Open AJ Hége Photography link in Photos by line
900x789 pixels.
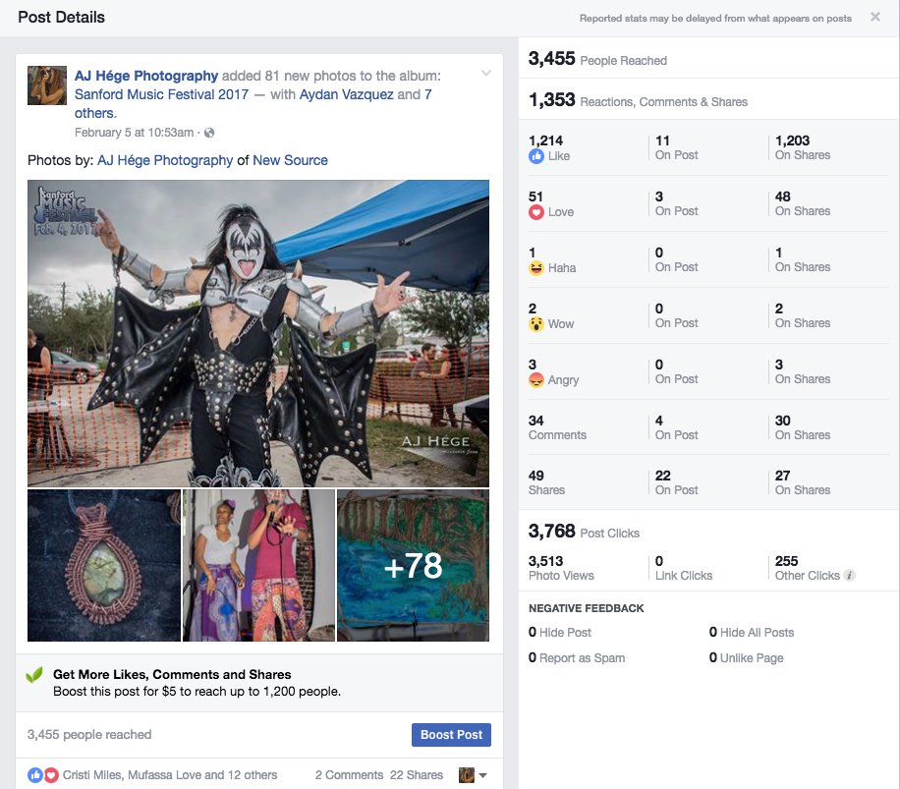[165, 161]
